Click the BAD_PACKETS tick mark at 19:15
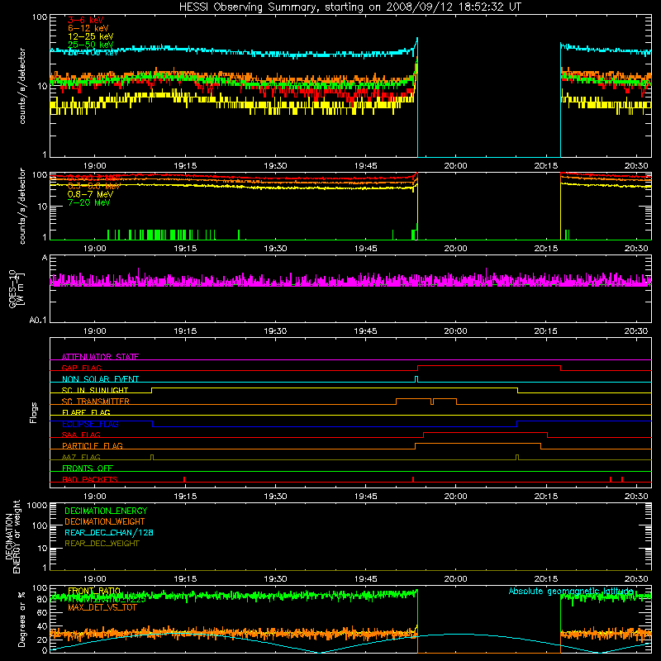Screen dimensions: 661x661 pos(184,479)
